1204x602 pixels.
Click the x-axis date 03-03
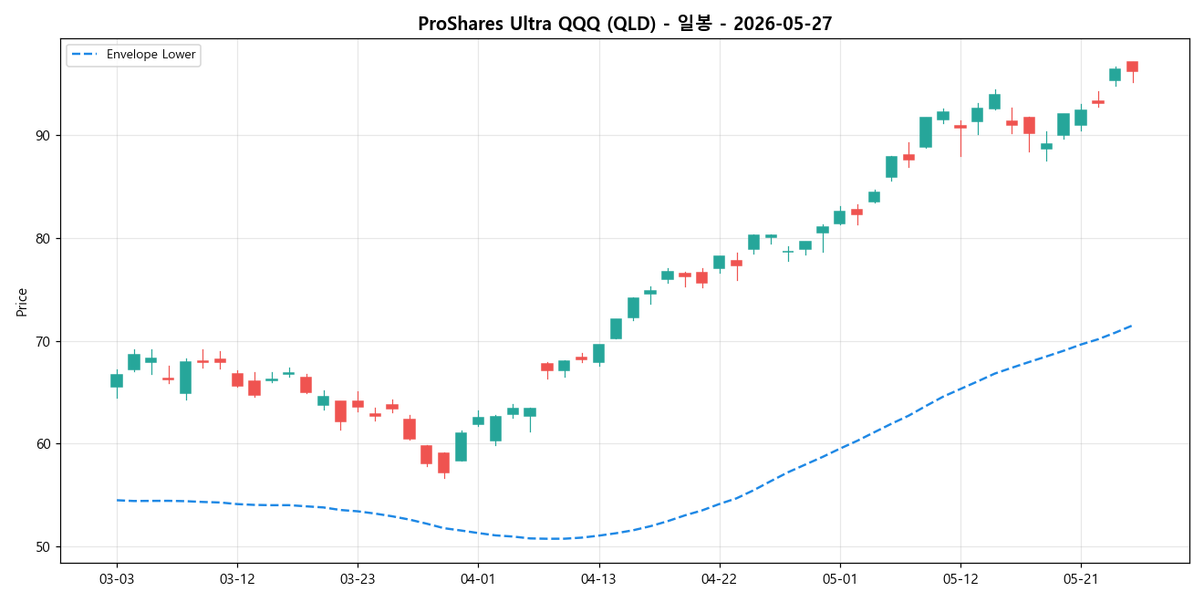[117, 579]
